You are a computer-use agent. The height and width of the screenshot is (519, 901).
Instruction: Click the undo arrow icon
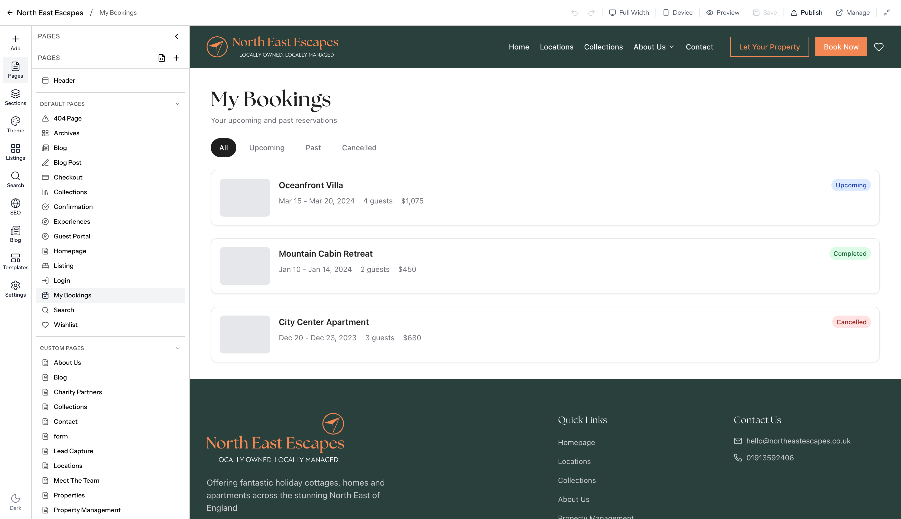(575, 12)
